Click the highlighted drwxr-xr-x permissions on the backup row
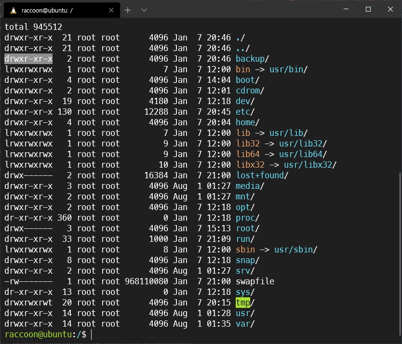This screenshot has height=344, width=402. [28, 59]
